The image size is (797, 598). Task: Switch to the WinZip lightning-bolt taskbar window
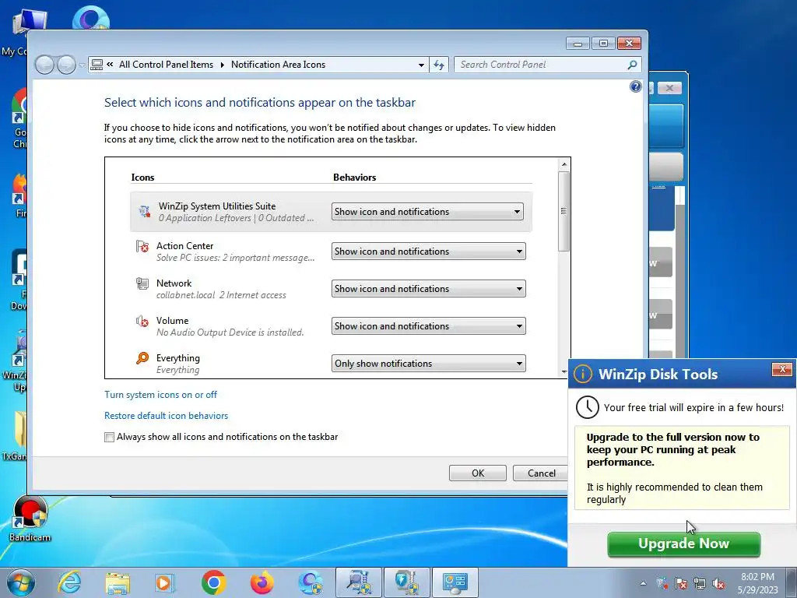406,582
